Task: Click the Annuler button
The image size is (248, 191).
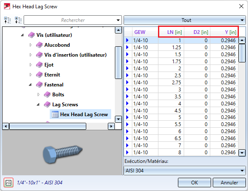Action: pos(229,183)
